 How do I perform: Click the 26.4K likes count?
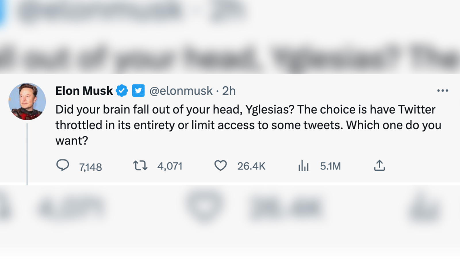pyautogui.click(x=251, y=166)
